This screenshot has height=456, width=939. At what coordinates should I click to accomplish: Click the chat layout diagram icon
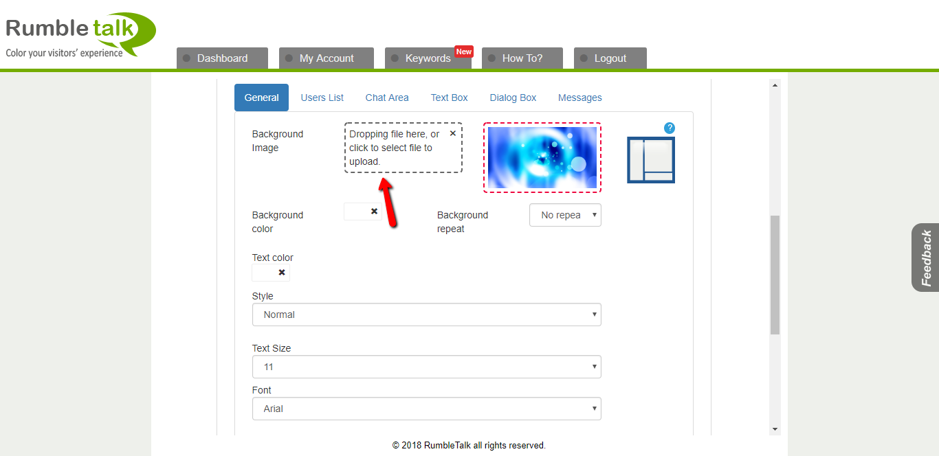650,160
